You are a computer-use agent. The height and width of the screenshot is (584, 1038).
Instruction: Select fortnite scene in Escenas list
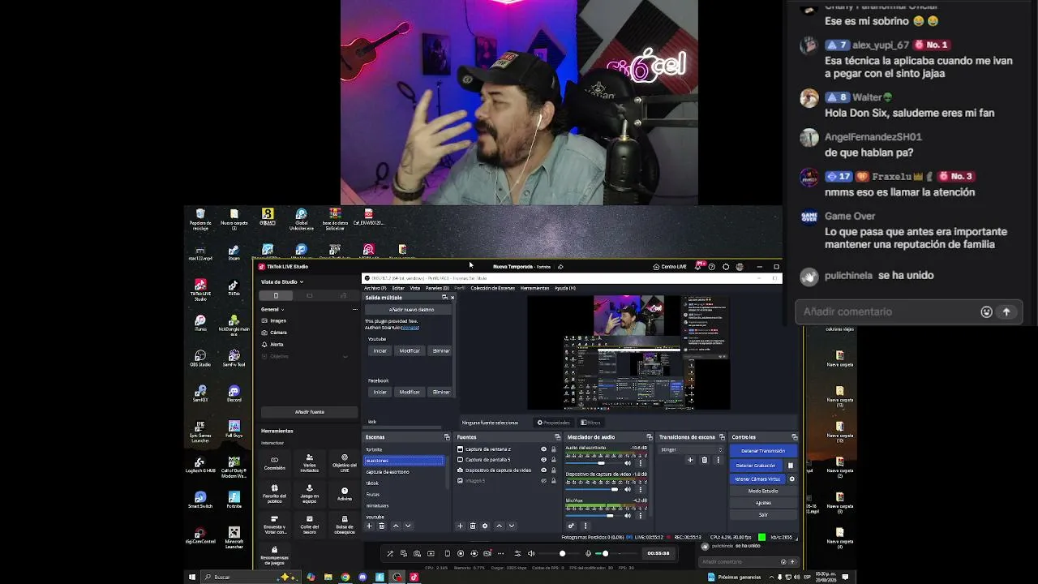click(x=405, y=449)
